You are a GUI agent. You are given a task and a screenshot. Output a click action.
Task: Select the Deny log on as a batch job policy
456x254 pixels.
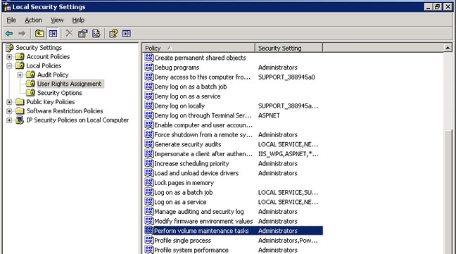coord(191,87)
